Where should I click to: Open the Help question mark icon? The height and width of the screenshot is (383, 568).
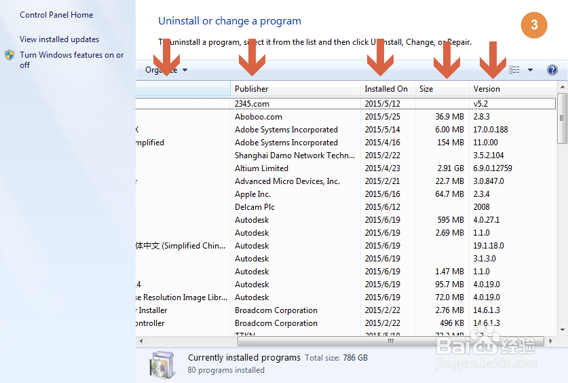[x=552, y=70]
